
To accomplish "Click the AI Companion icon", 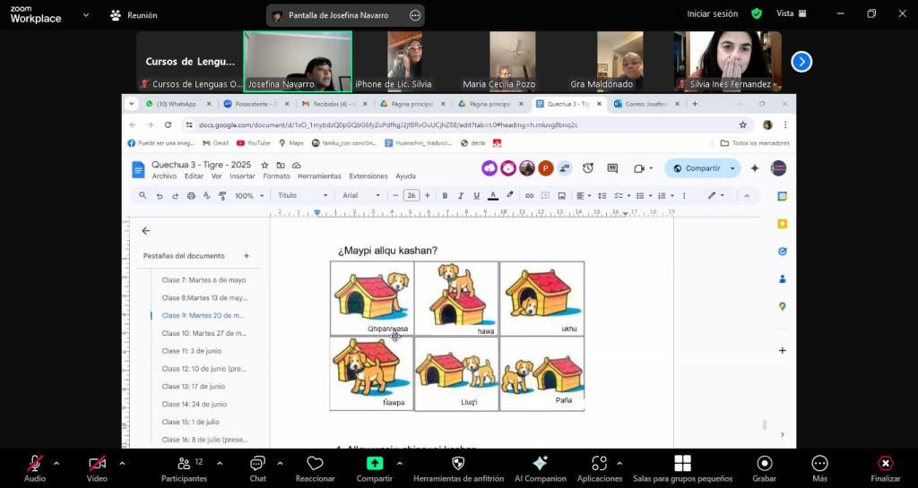I will (x=540, y=464).
